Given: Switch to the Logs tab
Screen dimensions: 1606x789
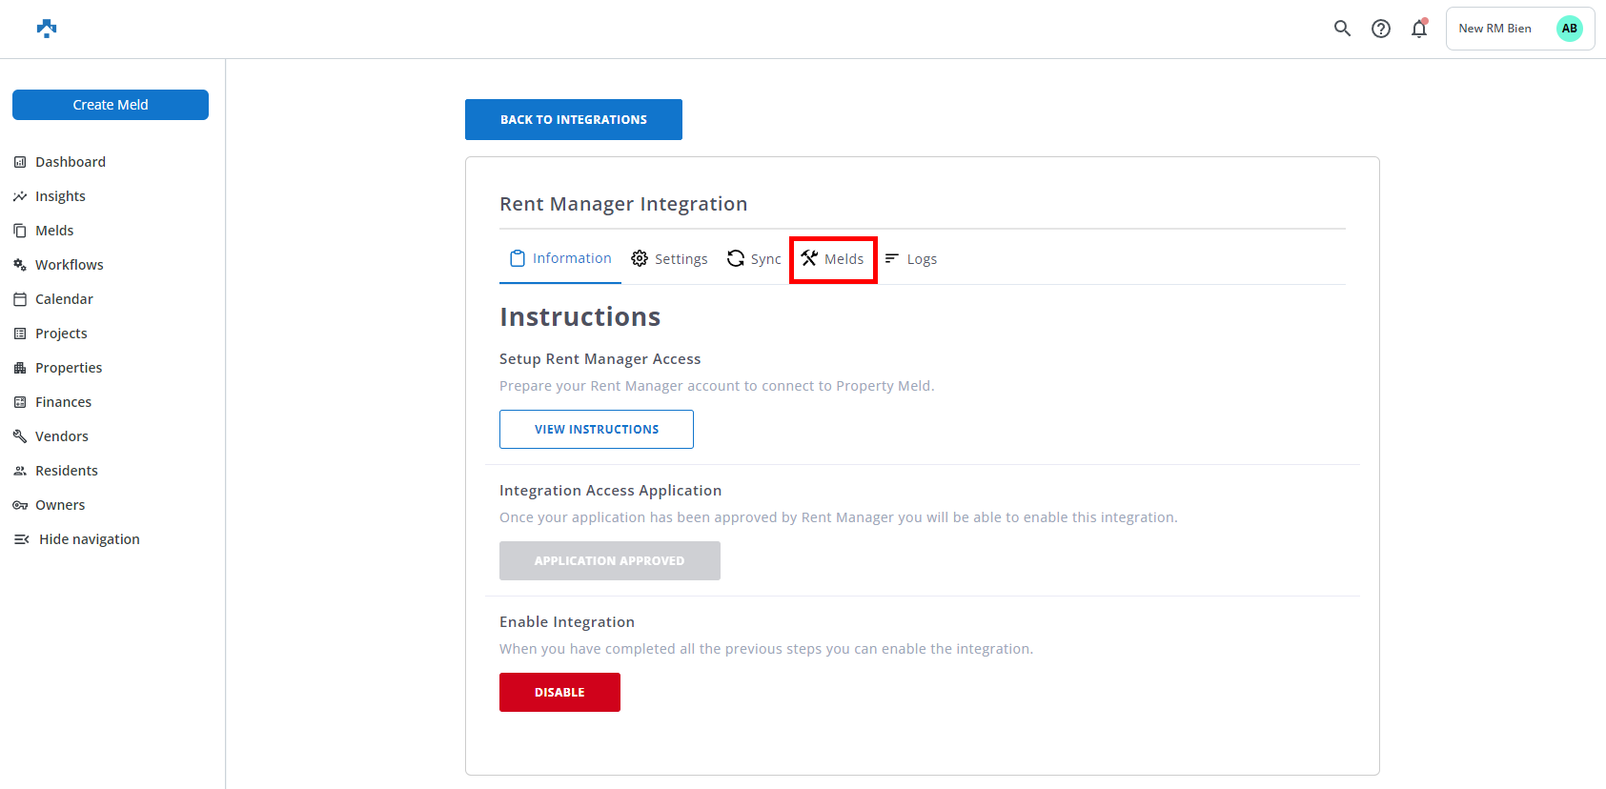Looking at the screenshot, I should click(x=911, y=259).
